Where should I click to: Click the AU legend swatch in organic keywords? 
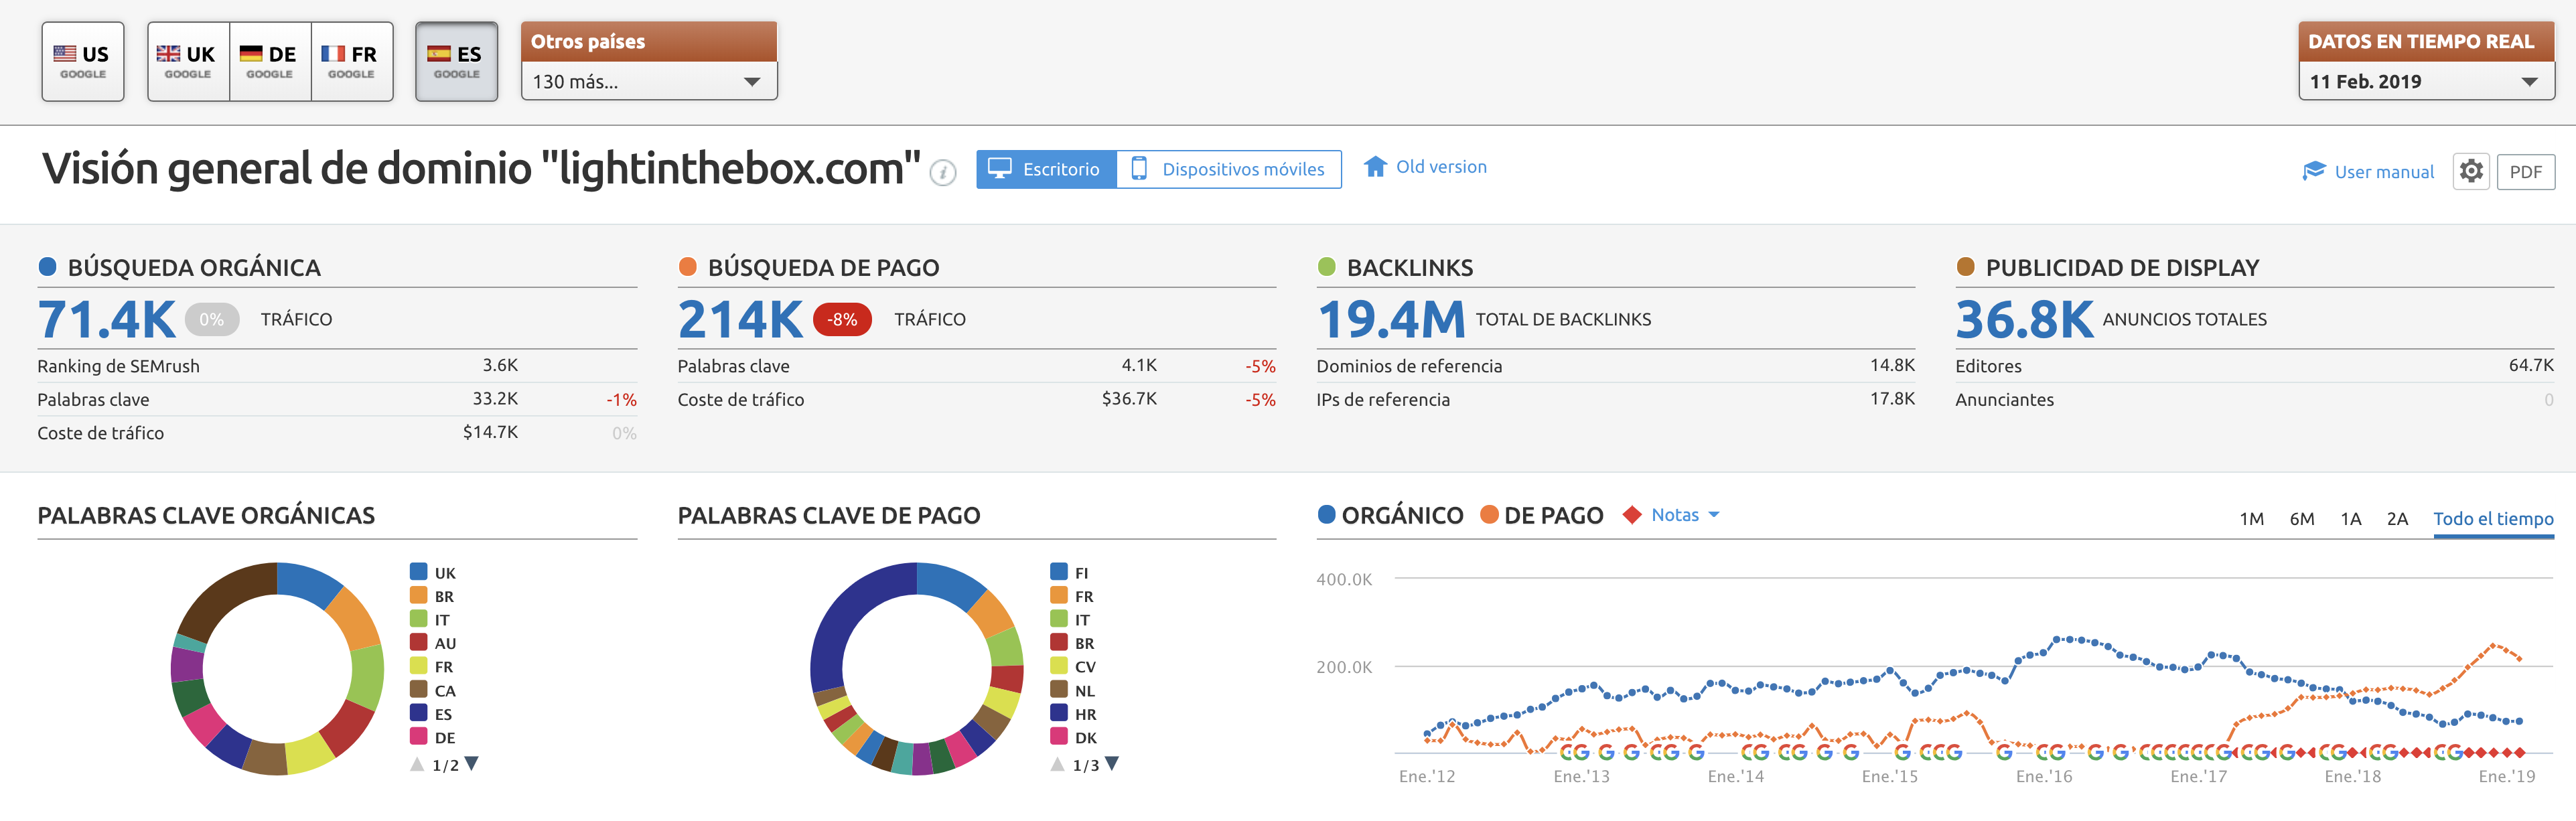coord(418,642)
